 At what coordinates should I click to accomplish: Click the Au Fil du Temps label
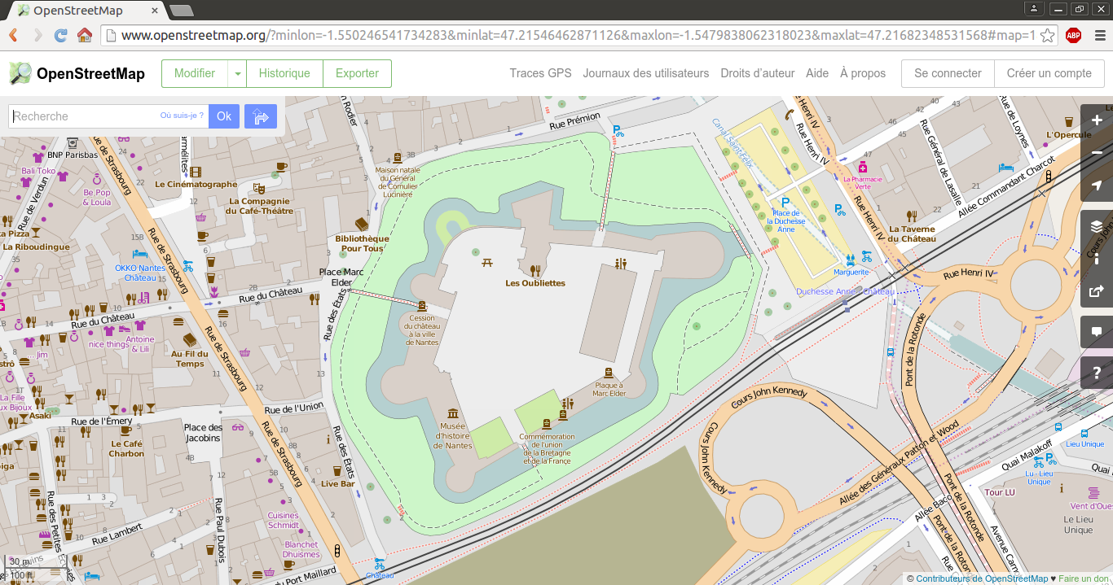pos(189,359)
